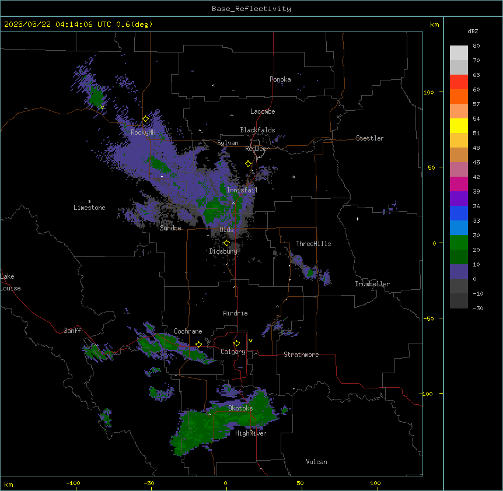Click the Sundre city label
The width and height of the screenshot is (503, 491).
click(170, 228)
